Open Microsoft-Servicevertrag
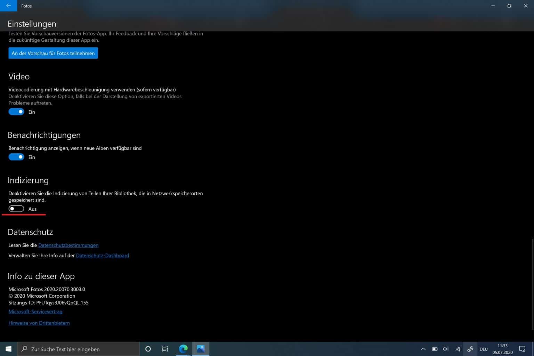The height and width of the screenshot is (356, 534). click(35, 311)
